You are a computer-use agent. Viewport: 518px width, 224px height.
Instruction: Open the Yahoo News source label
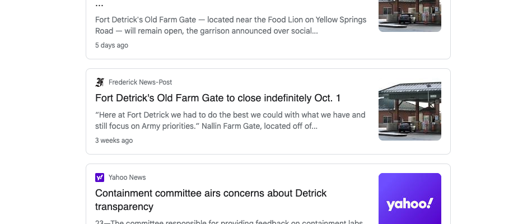pyautogui.click(x=127, y=178)
